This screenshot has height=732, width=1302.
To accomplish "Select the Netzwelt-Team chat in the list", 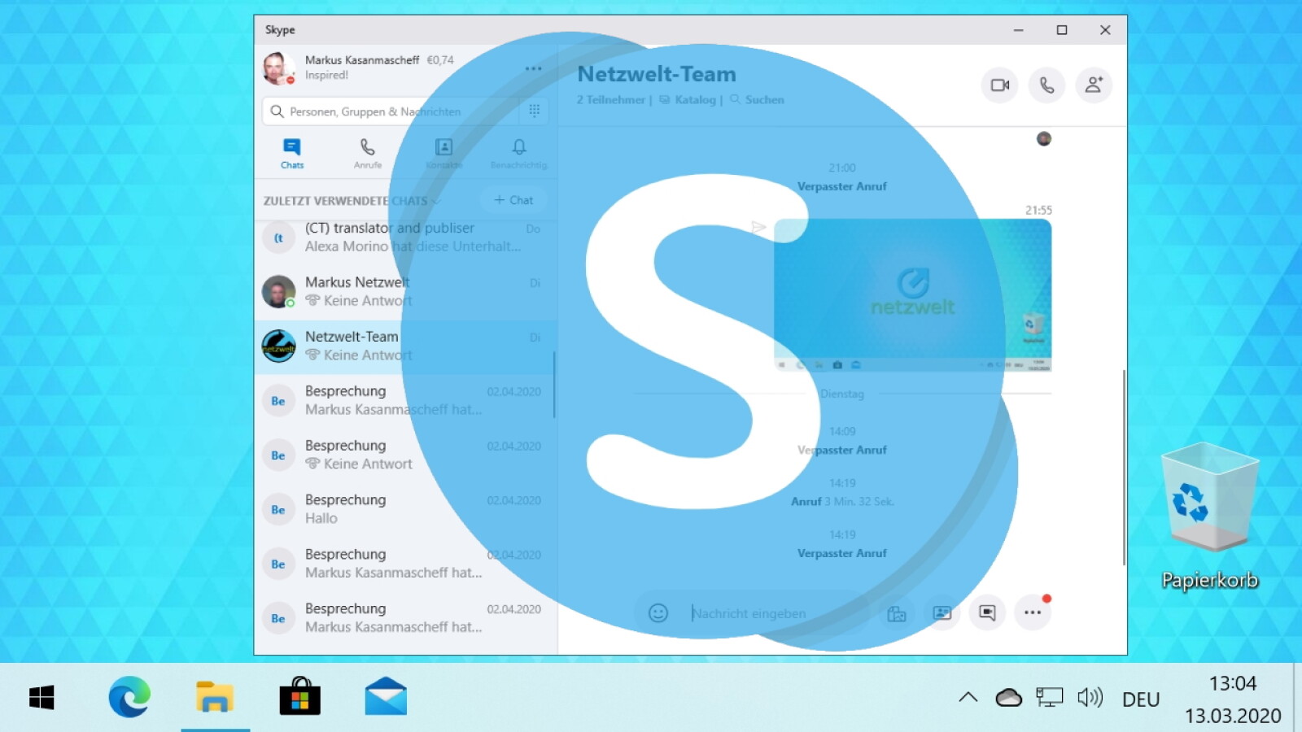I will point(405,346).
